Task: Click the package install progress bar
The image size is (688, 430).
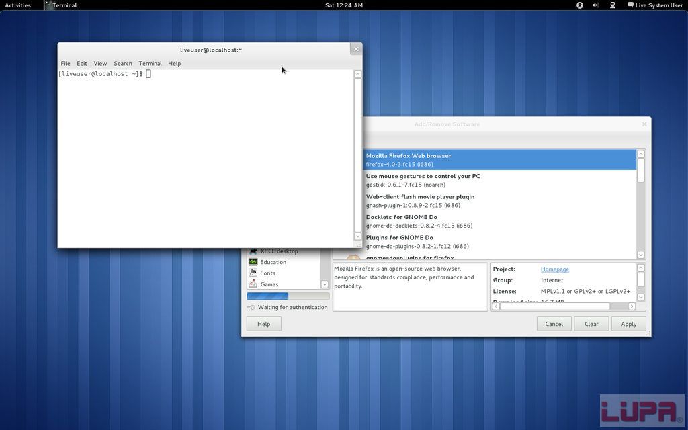Action: [288, 296]
